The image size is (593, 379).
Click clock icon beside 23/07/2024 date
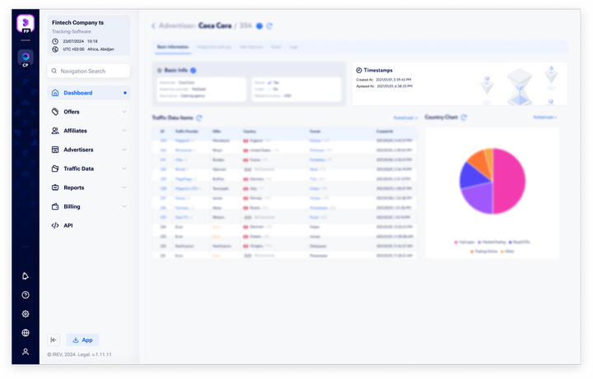55,41
